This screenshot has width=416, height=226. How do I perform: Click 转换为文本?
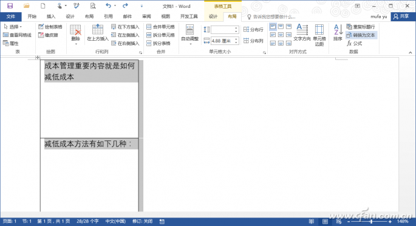361,35
